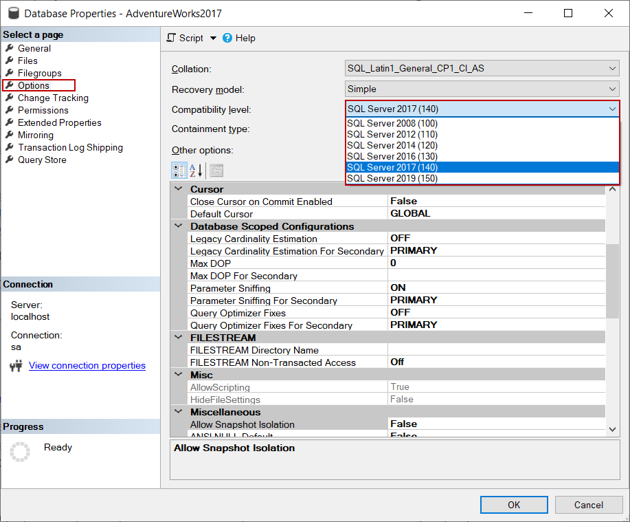Click the property grid vertical scrollbar
This screenshot has height=522, width=630.
click(613, 282)
